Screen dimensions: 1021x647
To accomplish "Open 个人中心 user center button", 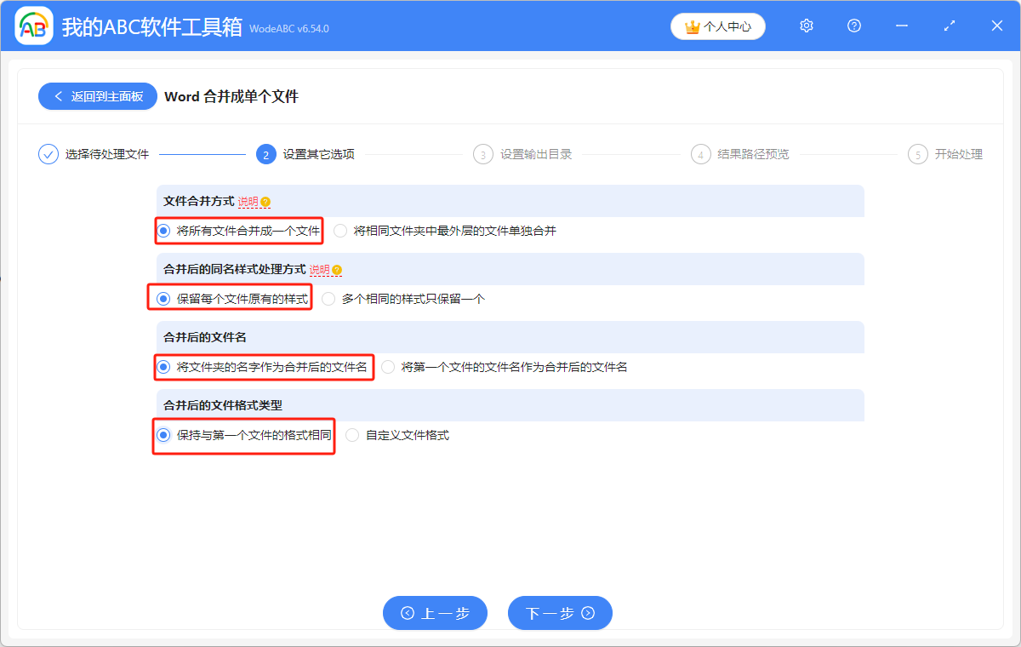I will pos(718,26).
